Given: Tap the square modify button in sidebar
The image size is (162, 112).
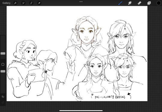Looking at the screenshot, I should point(3,65).
